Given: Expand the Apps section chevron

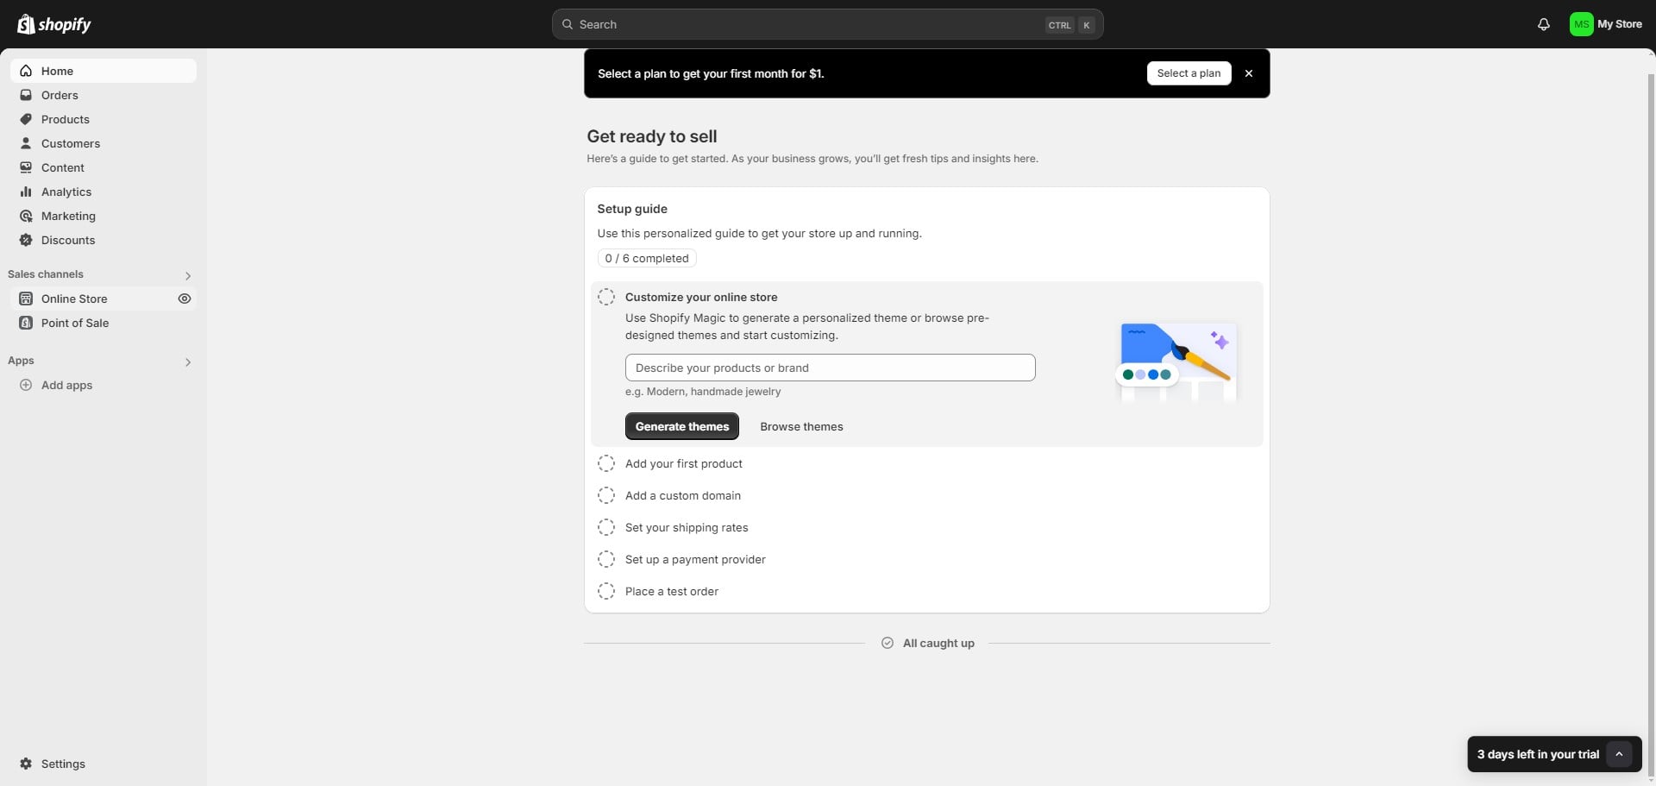Looking at the screenshot, I should 188,362.
